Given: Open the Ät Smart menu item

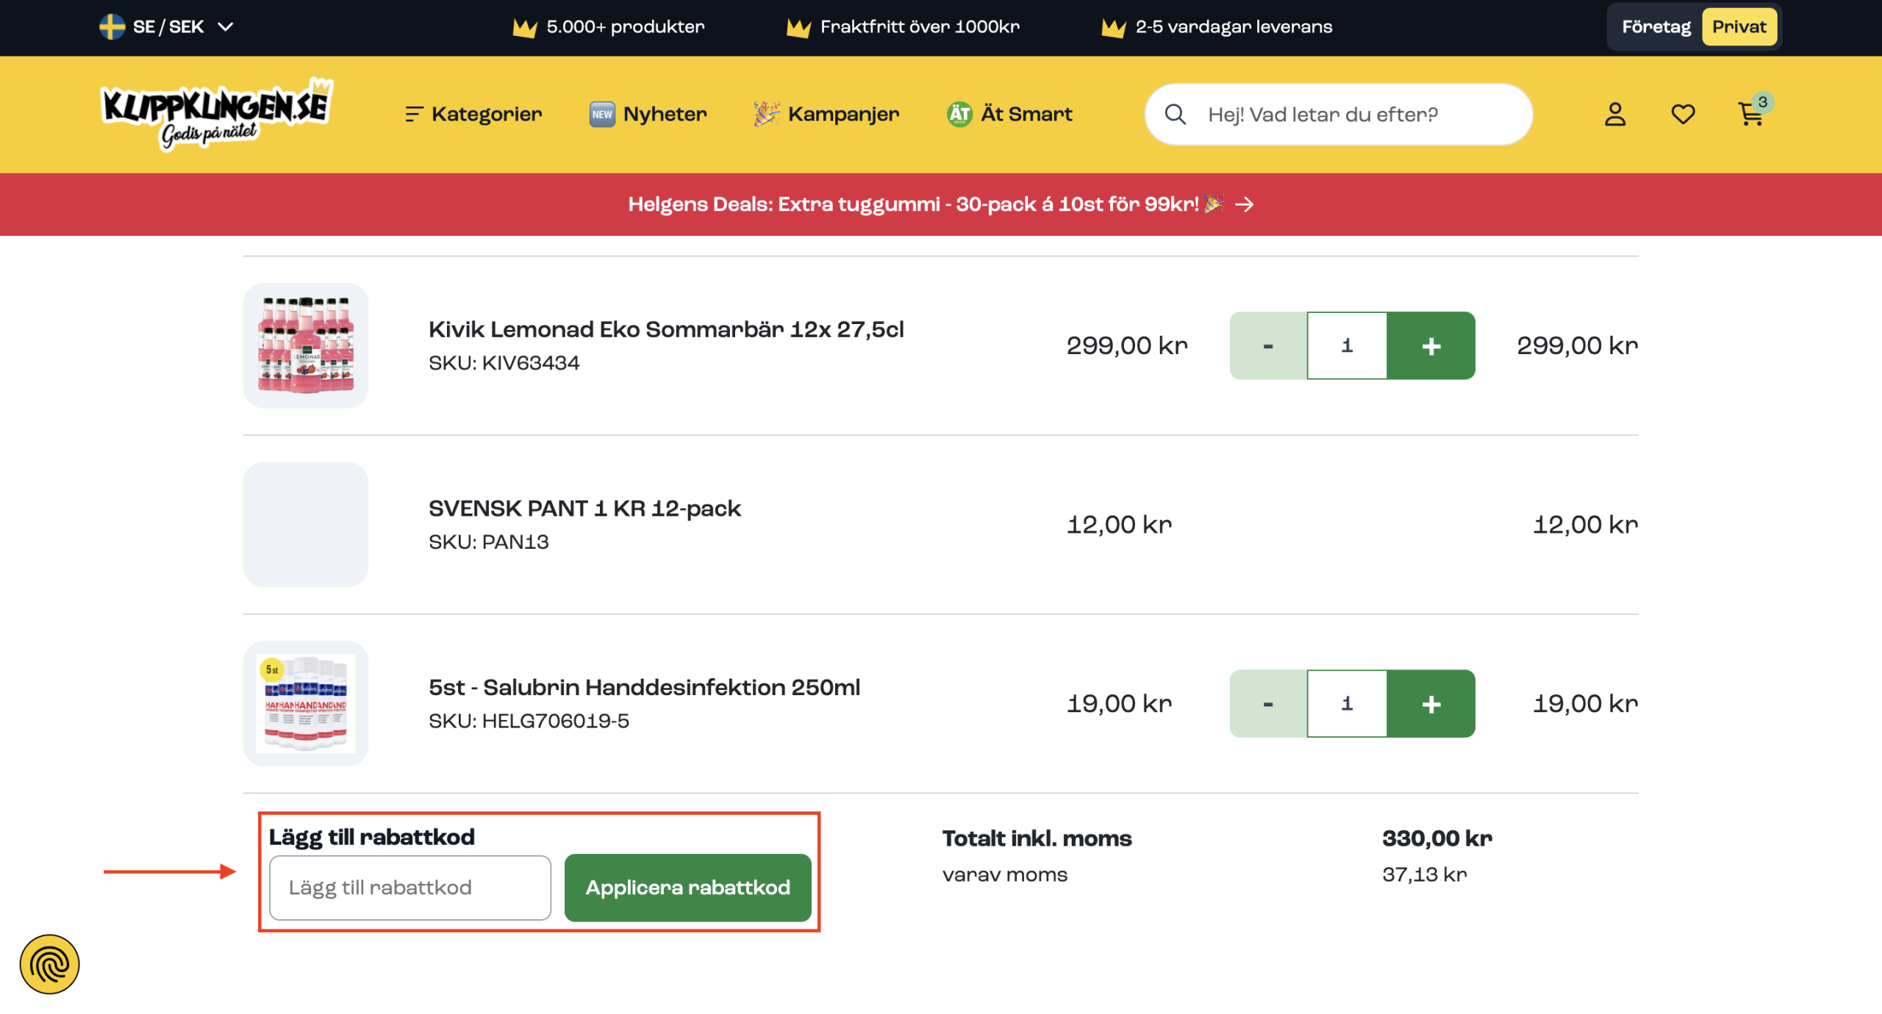Looking at the screenshot, I should [x=1009, y=114].
